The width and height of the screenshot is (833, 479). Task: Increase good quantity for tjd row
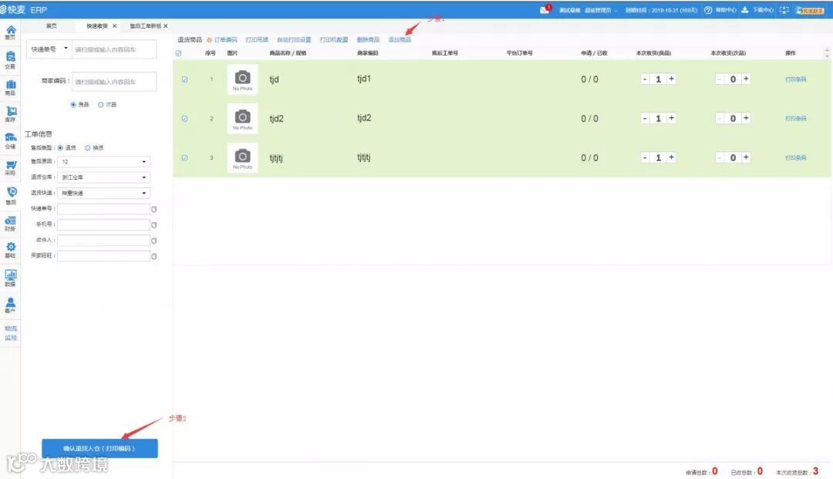[672, 79]
